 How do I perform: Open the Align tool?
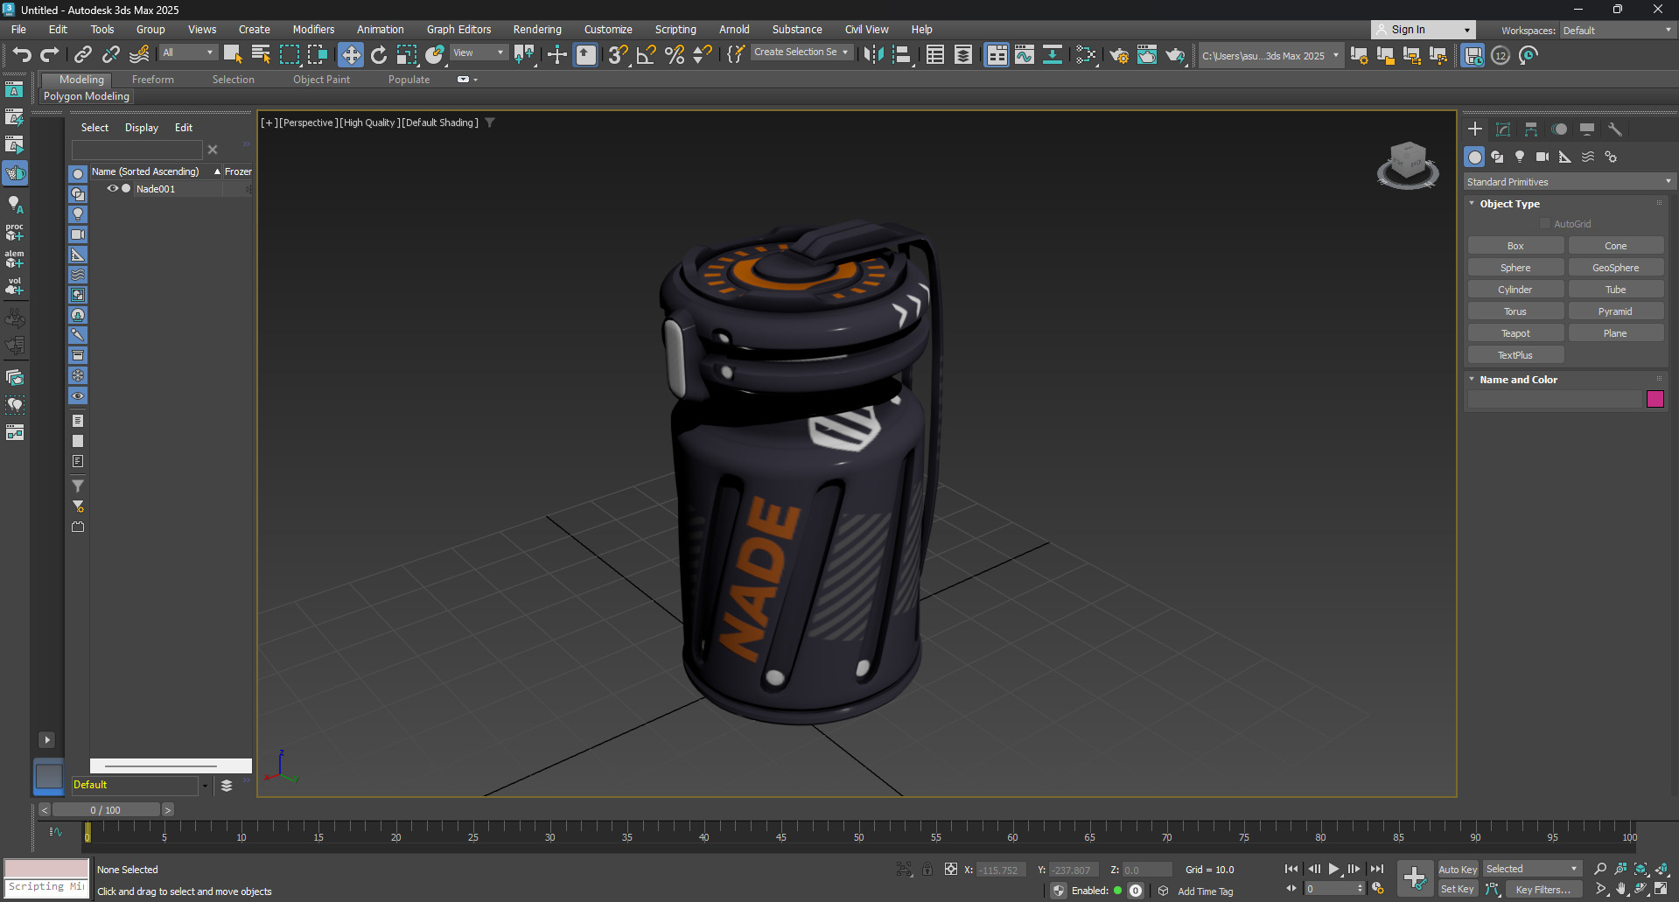click(902, 55)
